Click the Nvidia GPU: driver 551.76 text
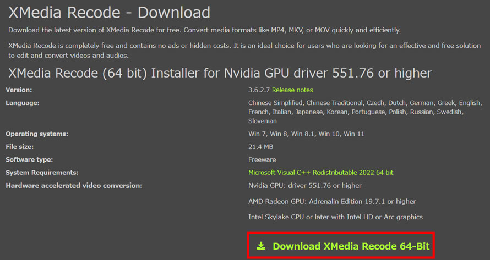The image size is (490, 260). pyautogui.click(x=305, y=186)
